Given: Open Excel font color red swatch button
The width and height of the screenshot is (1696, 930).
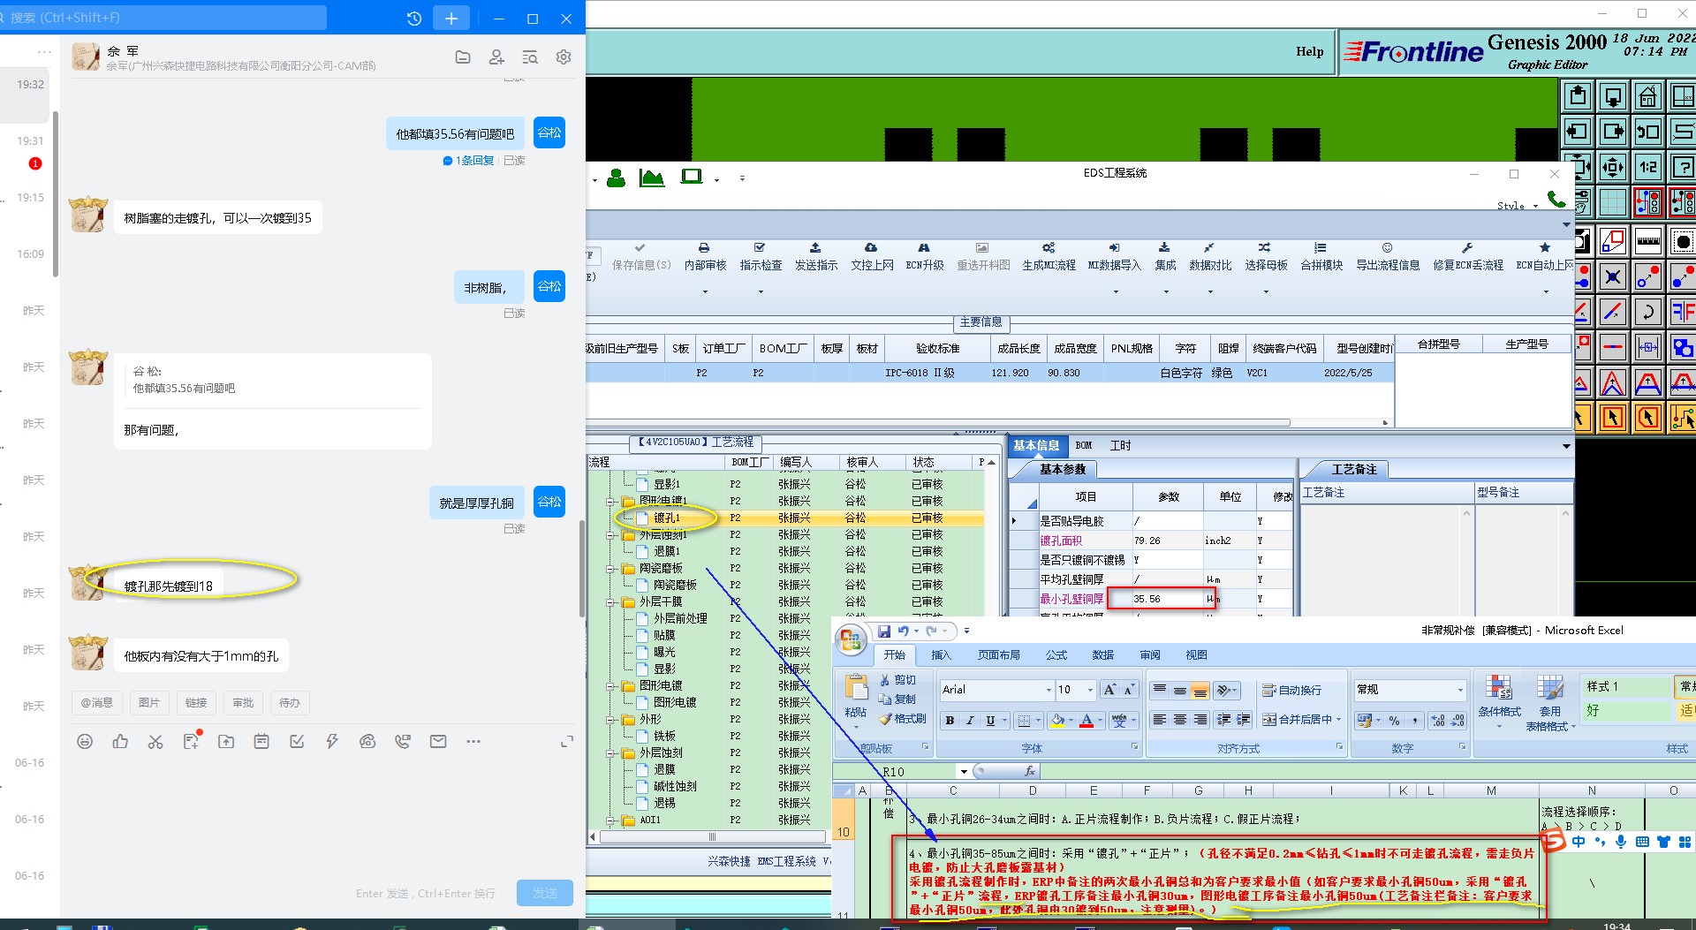Looking at the screenshot, I should click(1086, 721).
